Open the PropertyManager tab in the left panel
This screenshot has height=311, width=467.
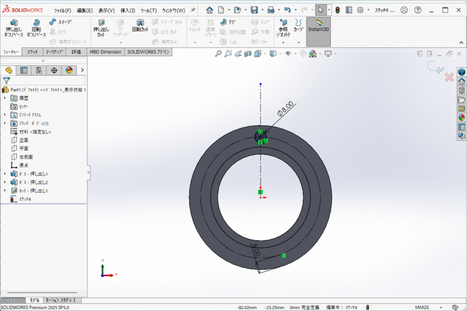(x=24, y=70)
